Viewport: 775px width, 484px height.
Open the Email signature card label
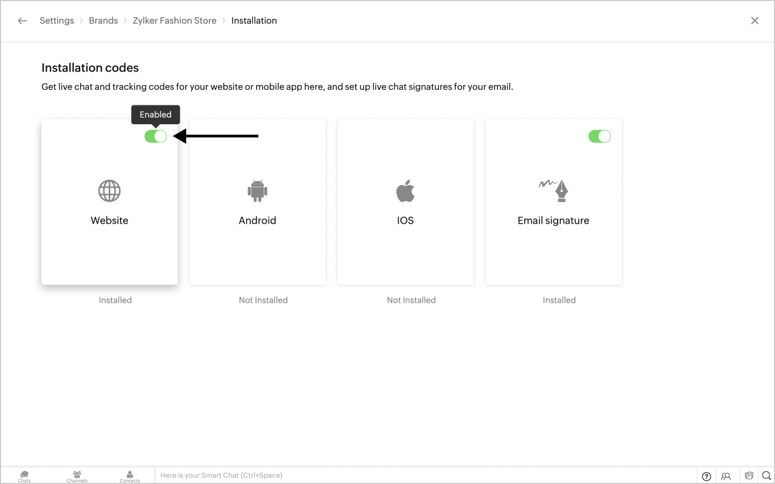[x=553, y=220]
